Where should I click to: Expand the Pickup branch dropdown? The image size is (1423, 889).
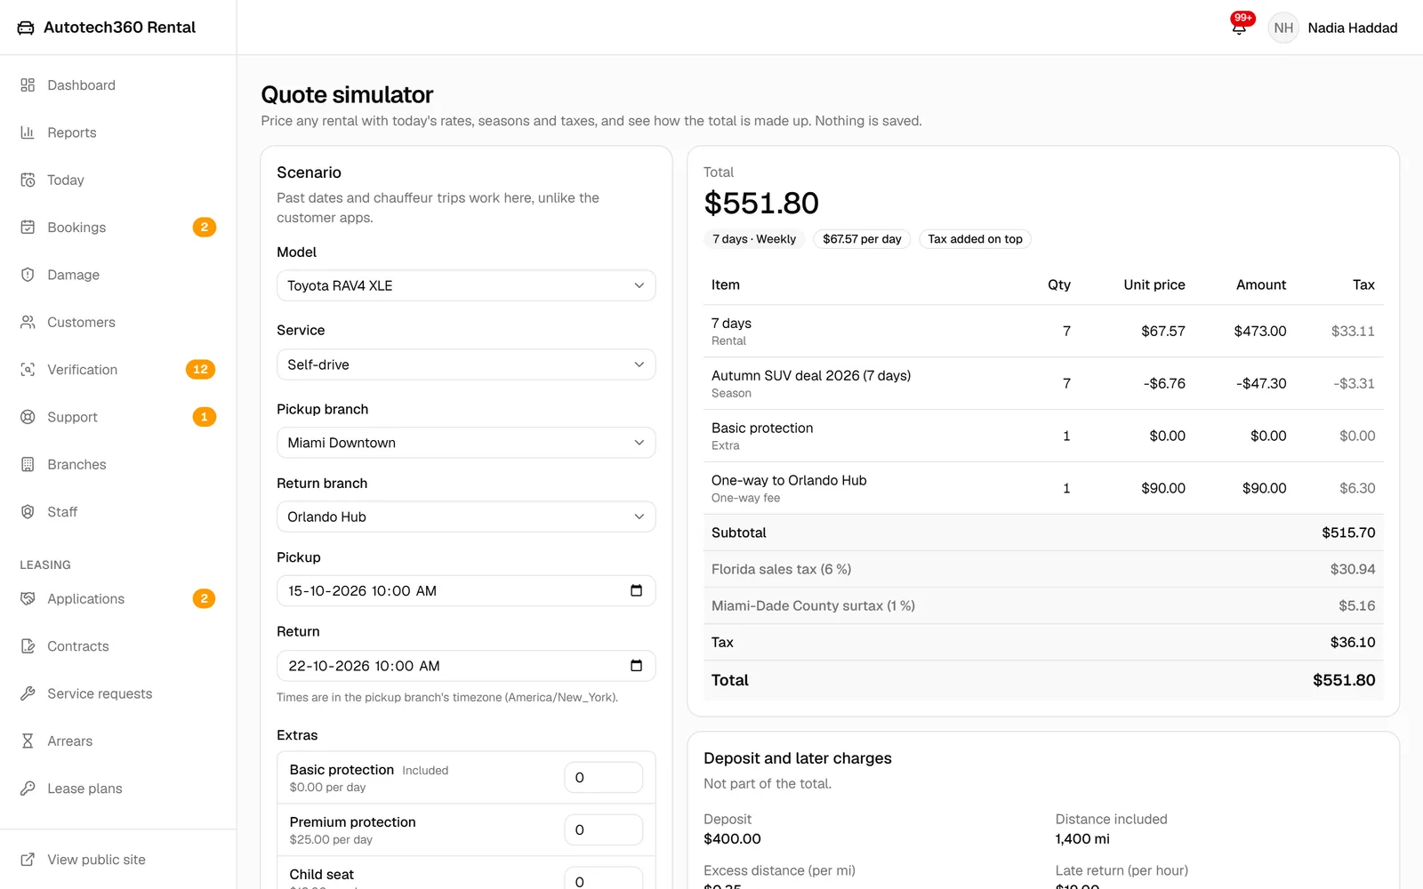click(x=466, y=443)
